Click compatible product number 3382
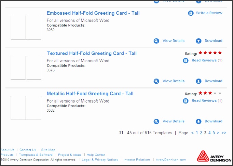233x166 pixels. [51, 110]
